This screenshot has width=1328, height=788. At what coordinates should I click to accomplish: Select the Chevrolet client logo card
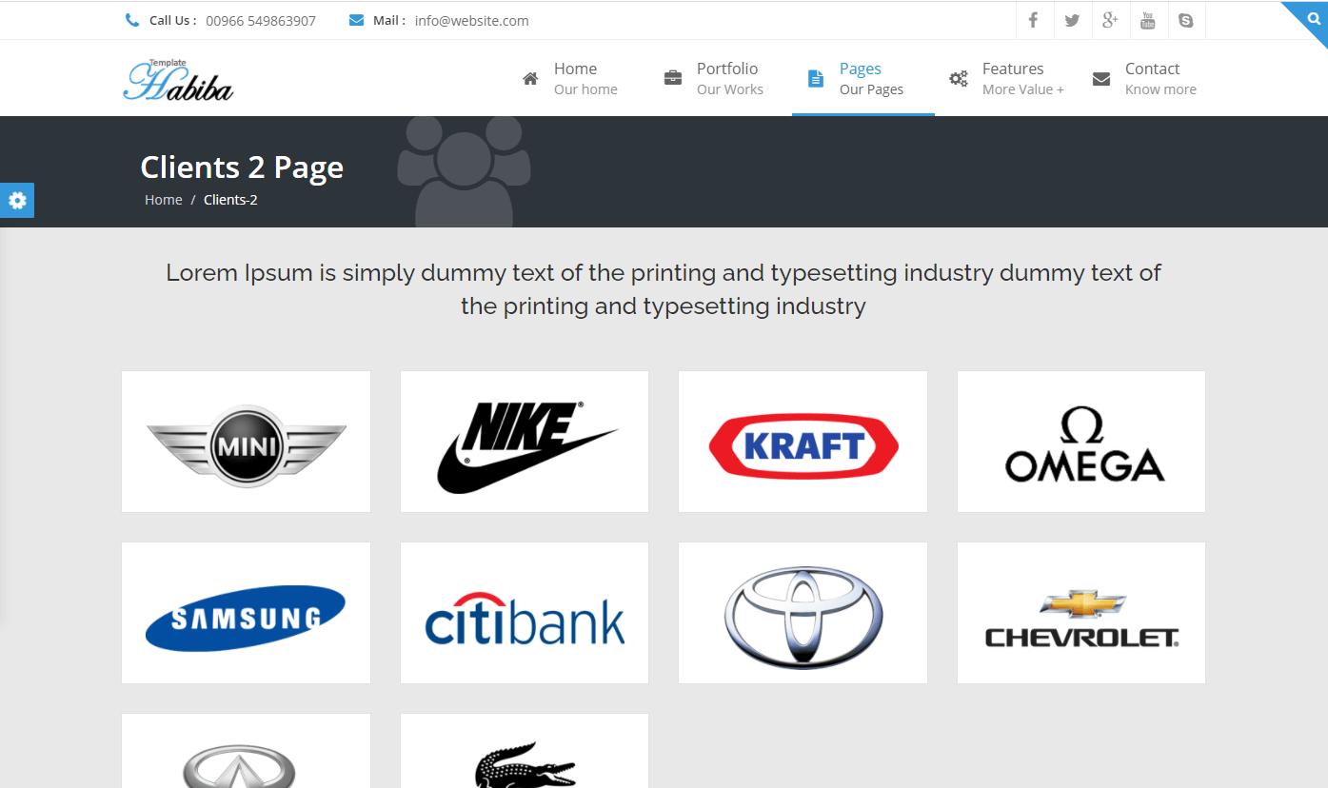pyautogui.click(x=1081, y=613)
